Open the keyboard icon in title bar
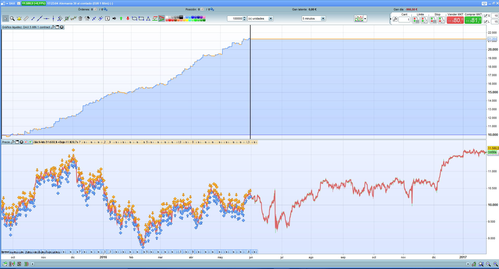The height and width of the screenshot is (269, 499). [x=484, y=3]
